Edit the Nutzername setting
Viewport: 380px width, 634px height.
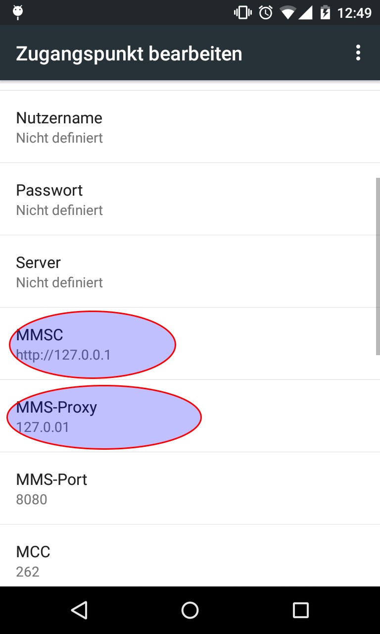190,127
